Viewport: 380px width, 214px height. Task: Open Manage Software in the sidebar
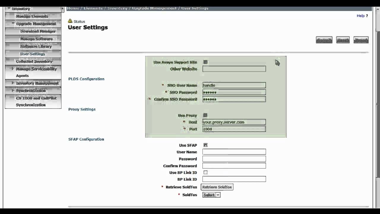(36, 39)
